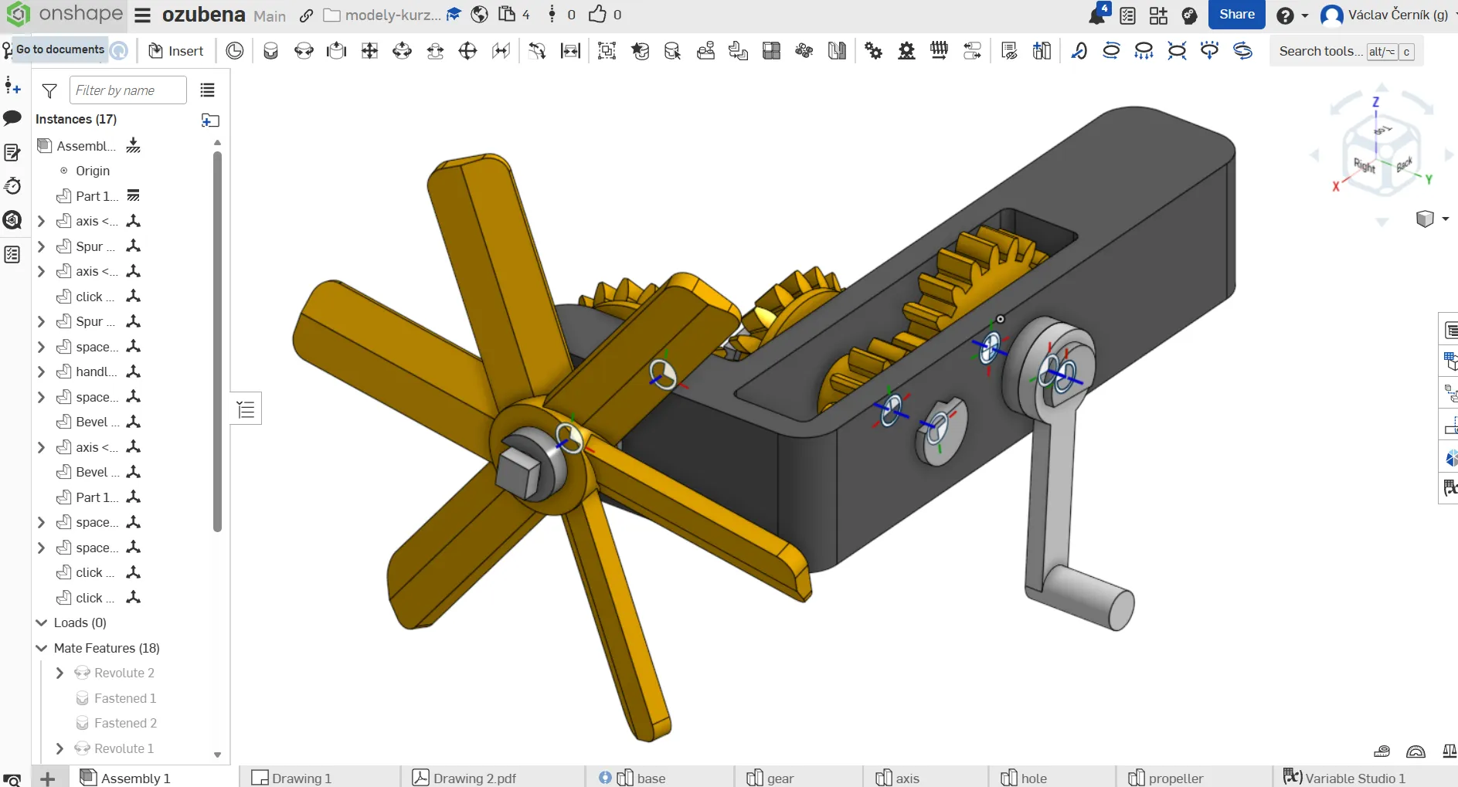Click the filter funnel icon
1458x787 pixels.
49,91
